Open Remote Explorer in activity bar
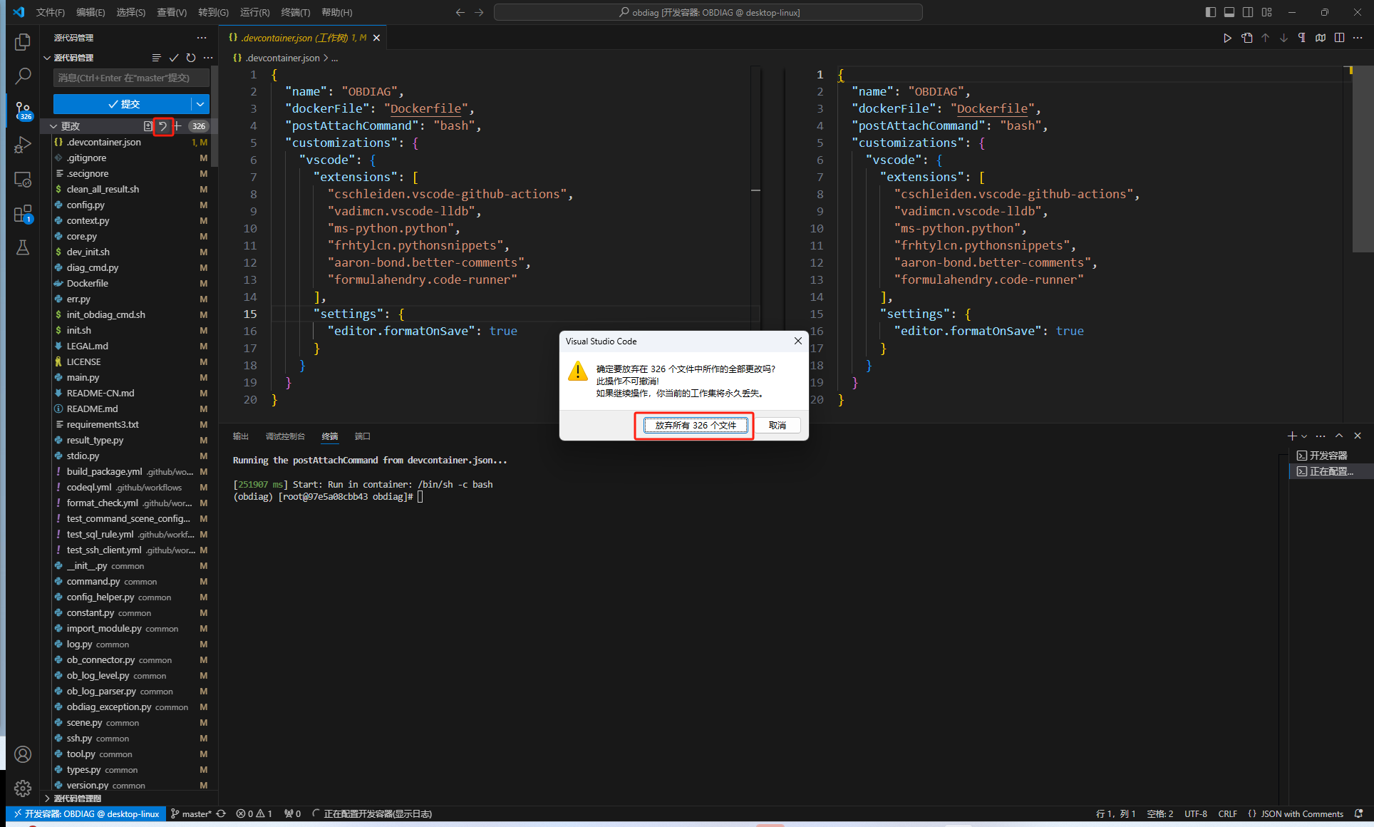 pyautogui.click(x=23, y=180)
